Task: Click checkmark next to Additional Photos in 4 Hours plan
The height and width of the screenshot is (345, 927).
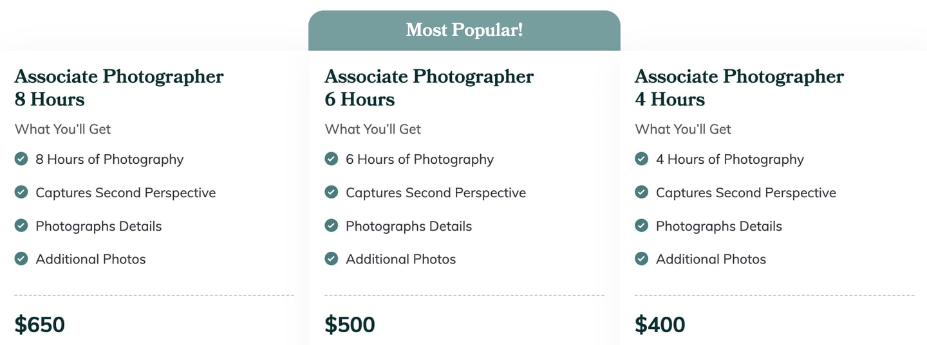Action: pos(641,259)
